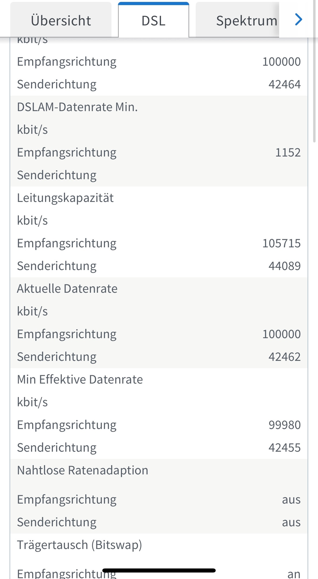Image resolution: width=318 pixels, height=579 pixels.
Task: Tap the 42455 Senderichtung value
Action: tap(285, 448)
